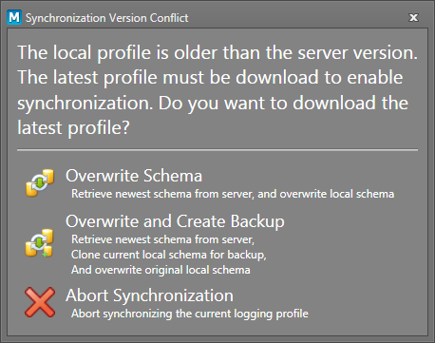Click empty title bar area beside the title
Screen dimensions: 435x343
click(x=297, y=18)
